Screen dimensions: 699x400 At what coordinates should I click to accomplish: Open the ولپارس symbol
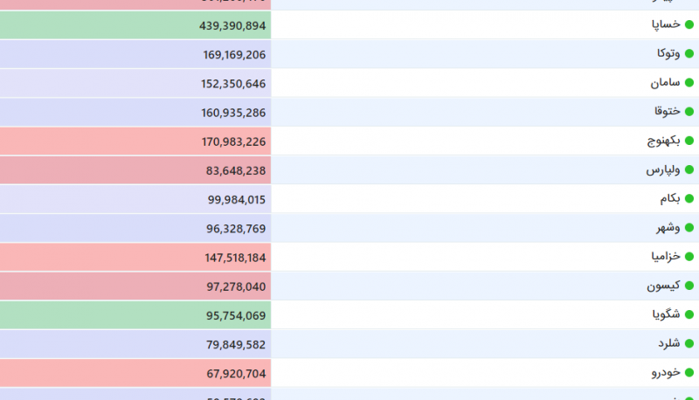(x=663, y=169)
